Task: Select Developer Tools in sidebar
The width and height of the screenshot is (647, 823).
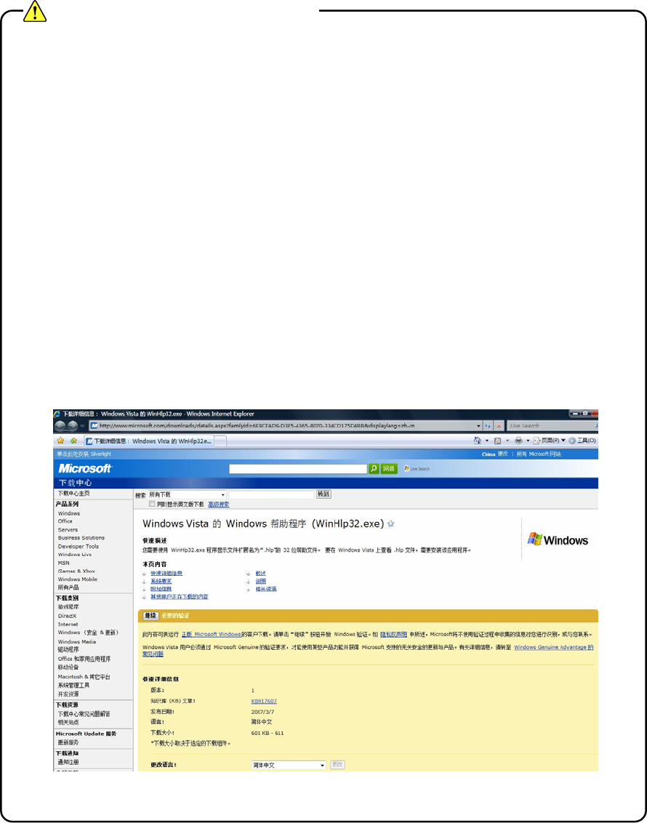Action: point(79,547)
